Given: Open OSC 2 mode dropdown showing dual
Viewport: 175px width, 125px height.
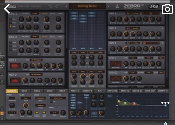Looking at the screenshot, I should tap(35, 37).
